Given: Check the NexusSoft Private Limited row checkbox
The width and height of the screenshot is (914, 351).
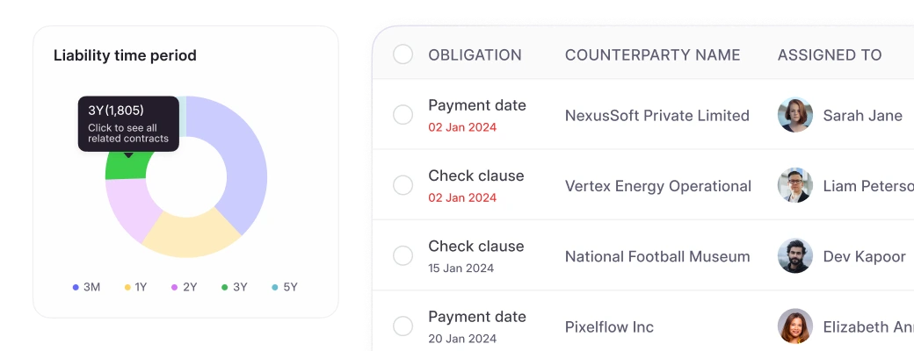Looking at the screenshot, I should [403, 115].
